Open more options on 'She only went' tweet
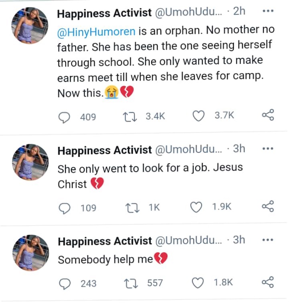This screenshot has height=303, width=289. click(268, 148)
